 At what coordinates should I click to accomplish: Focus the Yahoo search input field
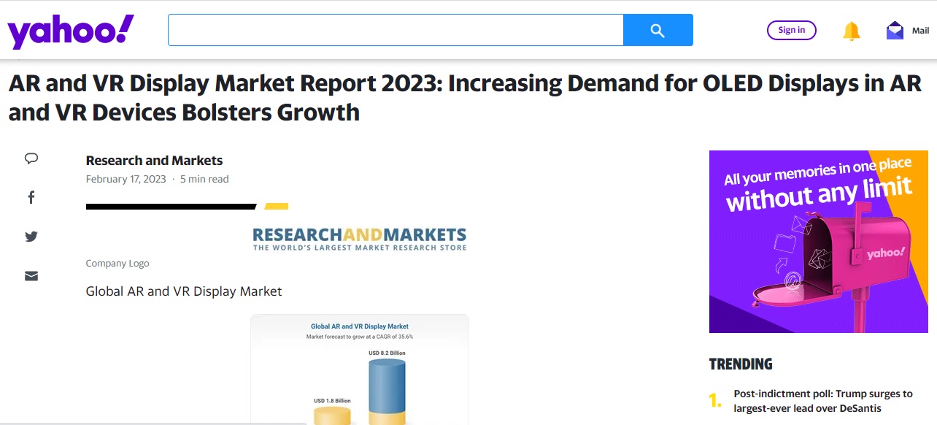396,30
